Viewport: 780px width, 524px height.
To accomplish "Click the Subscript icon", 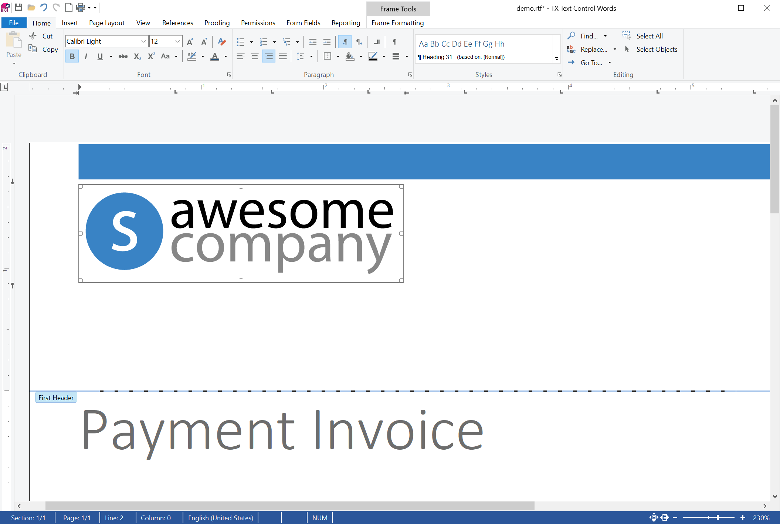I will click(137, 56).
